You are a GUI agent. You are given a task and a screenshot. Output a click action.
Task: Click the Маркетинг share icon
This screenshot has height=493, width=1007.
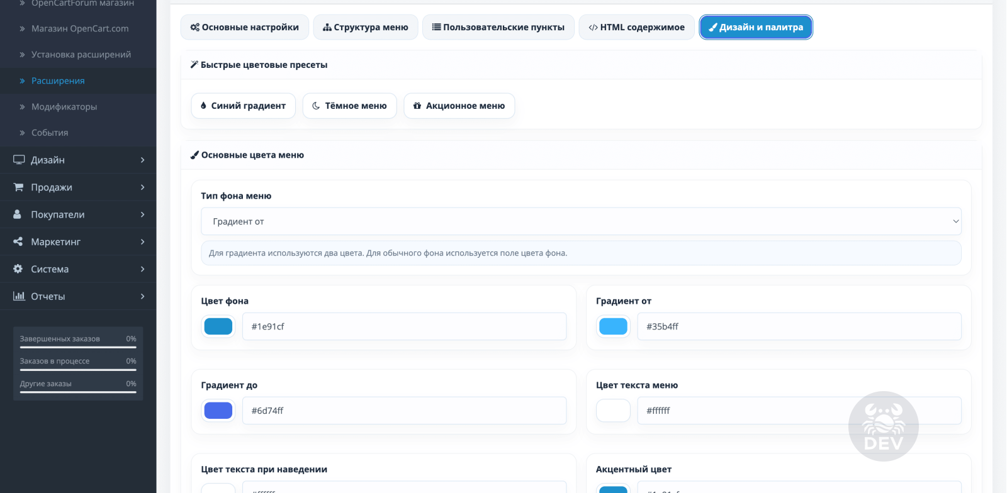pos(18,241)
